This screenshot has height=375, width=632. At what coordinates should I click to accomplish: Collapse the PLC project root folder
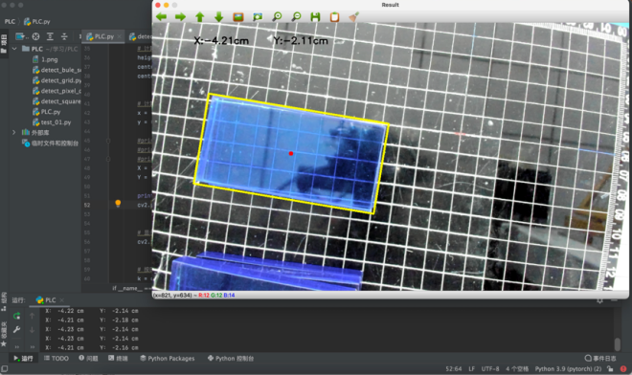(14, 49)
